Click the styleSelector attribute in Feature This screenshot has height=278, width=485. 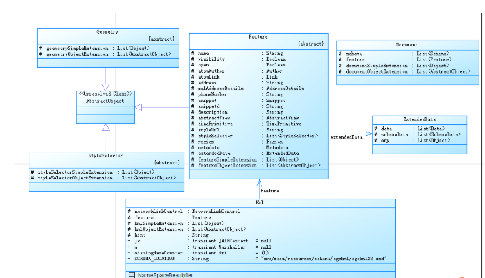click(254, 136)
